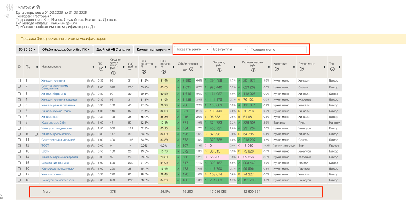Click the pencil icon to edit filters

(34, 7)
